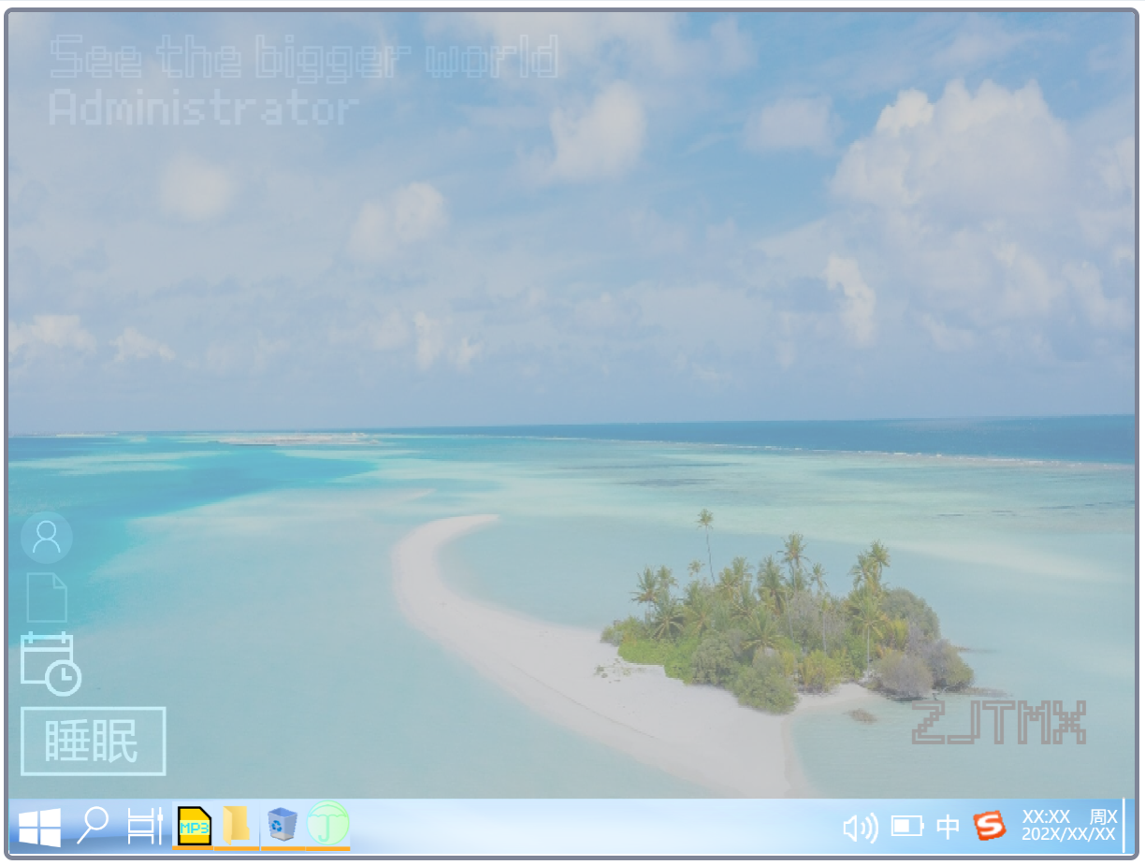Viewport: 1145px width, 865px height.
Task: Click the Sogou input method icon
Action: pos(989,826)
